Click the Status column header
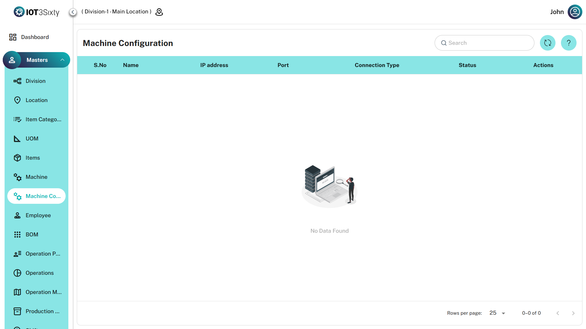The height and width of the screenshot is (329, 586). [x=467, y=65]
